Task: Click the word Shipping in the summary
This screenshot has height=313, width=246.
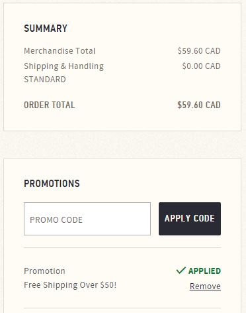Action: pos(41,66)
